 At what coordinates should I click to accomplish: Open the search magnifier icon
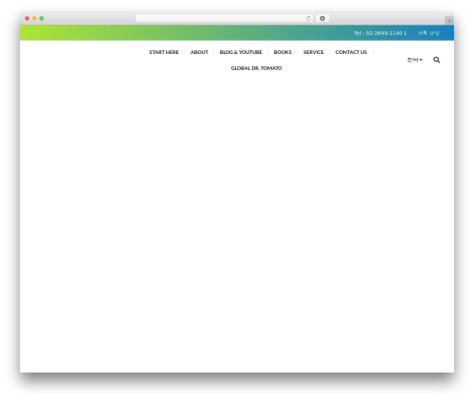[x=436, y=60]
